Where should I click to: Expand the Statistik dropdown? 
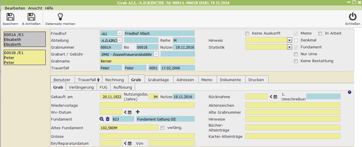pos(289,47)
